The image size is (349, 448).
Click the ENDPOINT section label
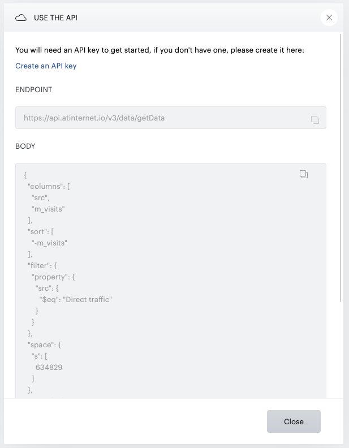point(34,89)
